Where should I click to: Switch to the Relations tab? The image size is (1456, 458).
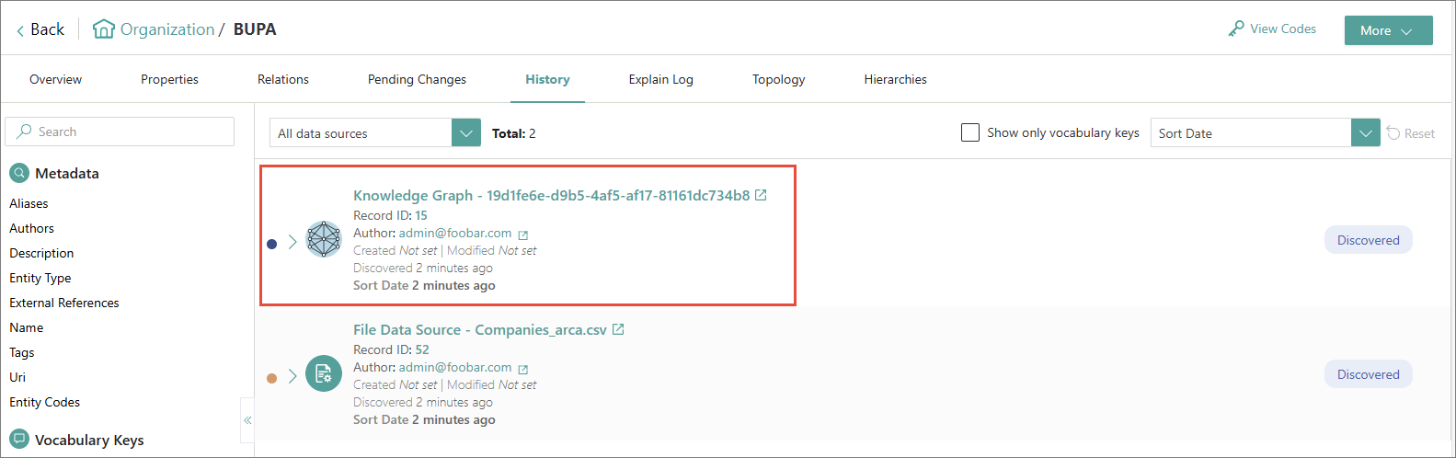point(283,79)
